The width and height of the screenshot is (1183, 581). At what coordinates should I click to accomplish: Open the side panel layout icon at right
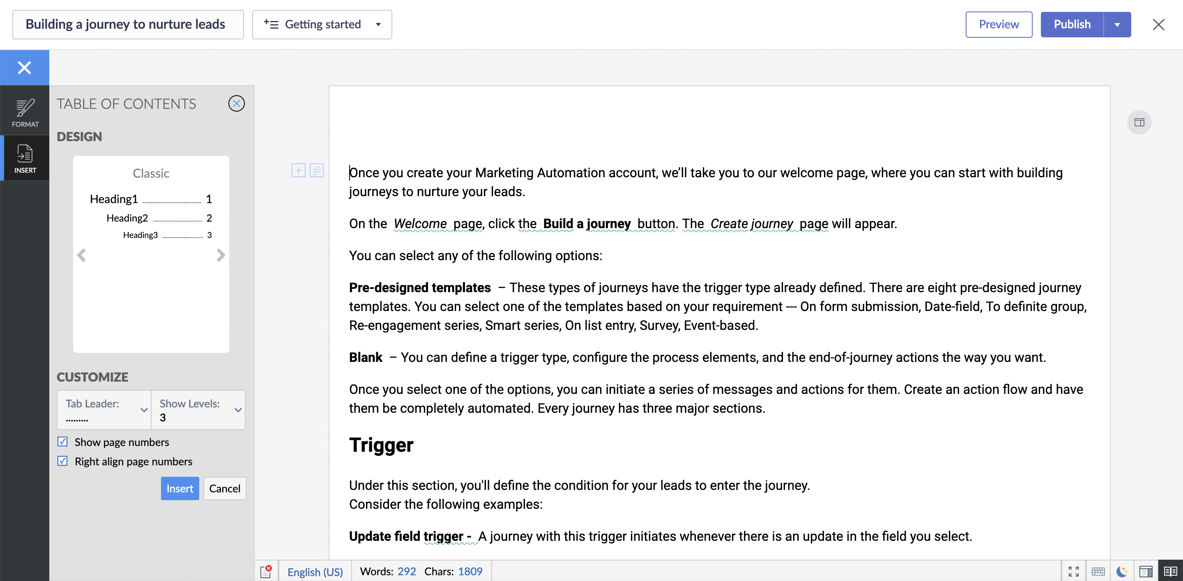[x=1139, y=122]
